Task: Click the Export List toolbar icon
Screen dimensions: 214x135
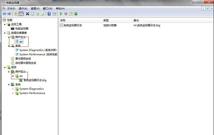Action: (x=42, y=14)
